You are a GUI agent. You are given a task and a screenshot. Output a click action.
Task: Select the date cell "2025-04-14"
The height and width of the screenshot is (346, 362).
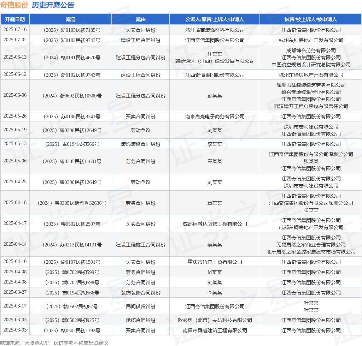click(15, 244)
